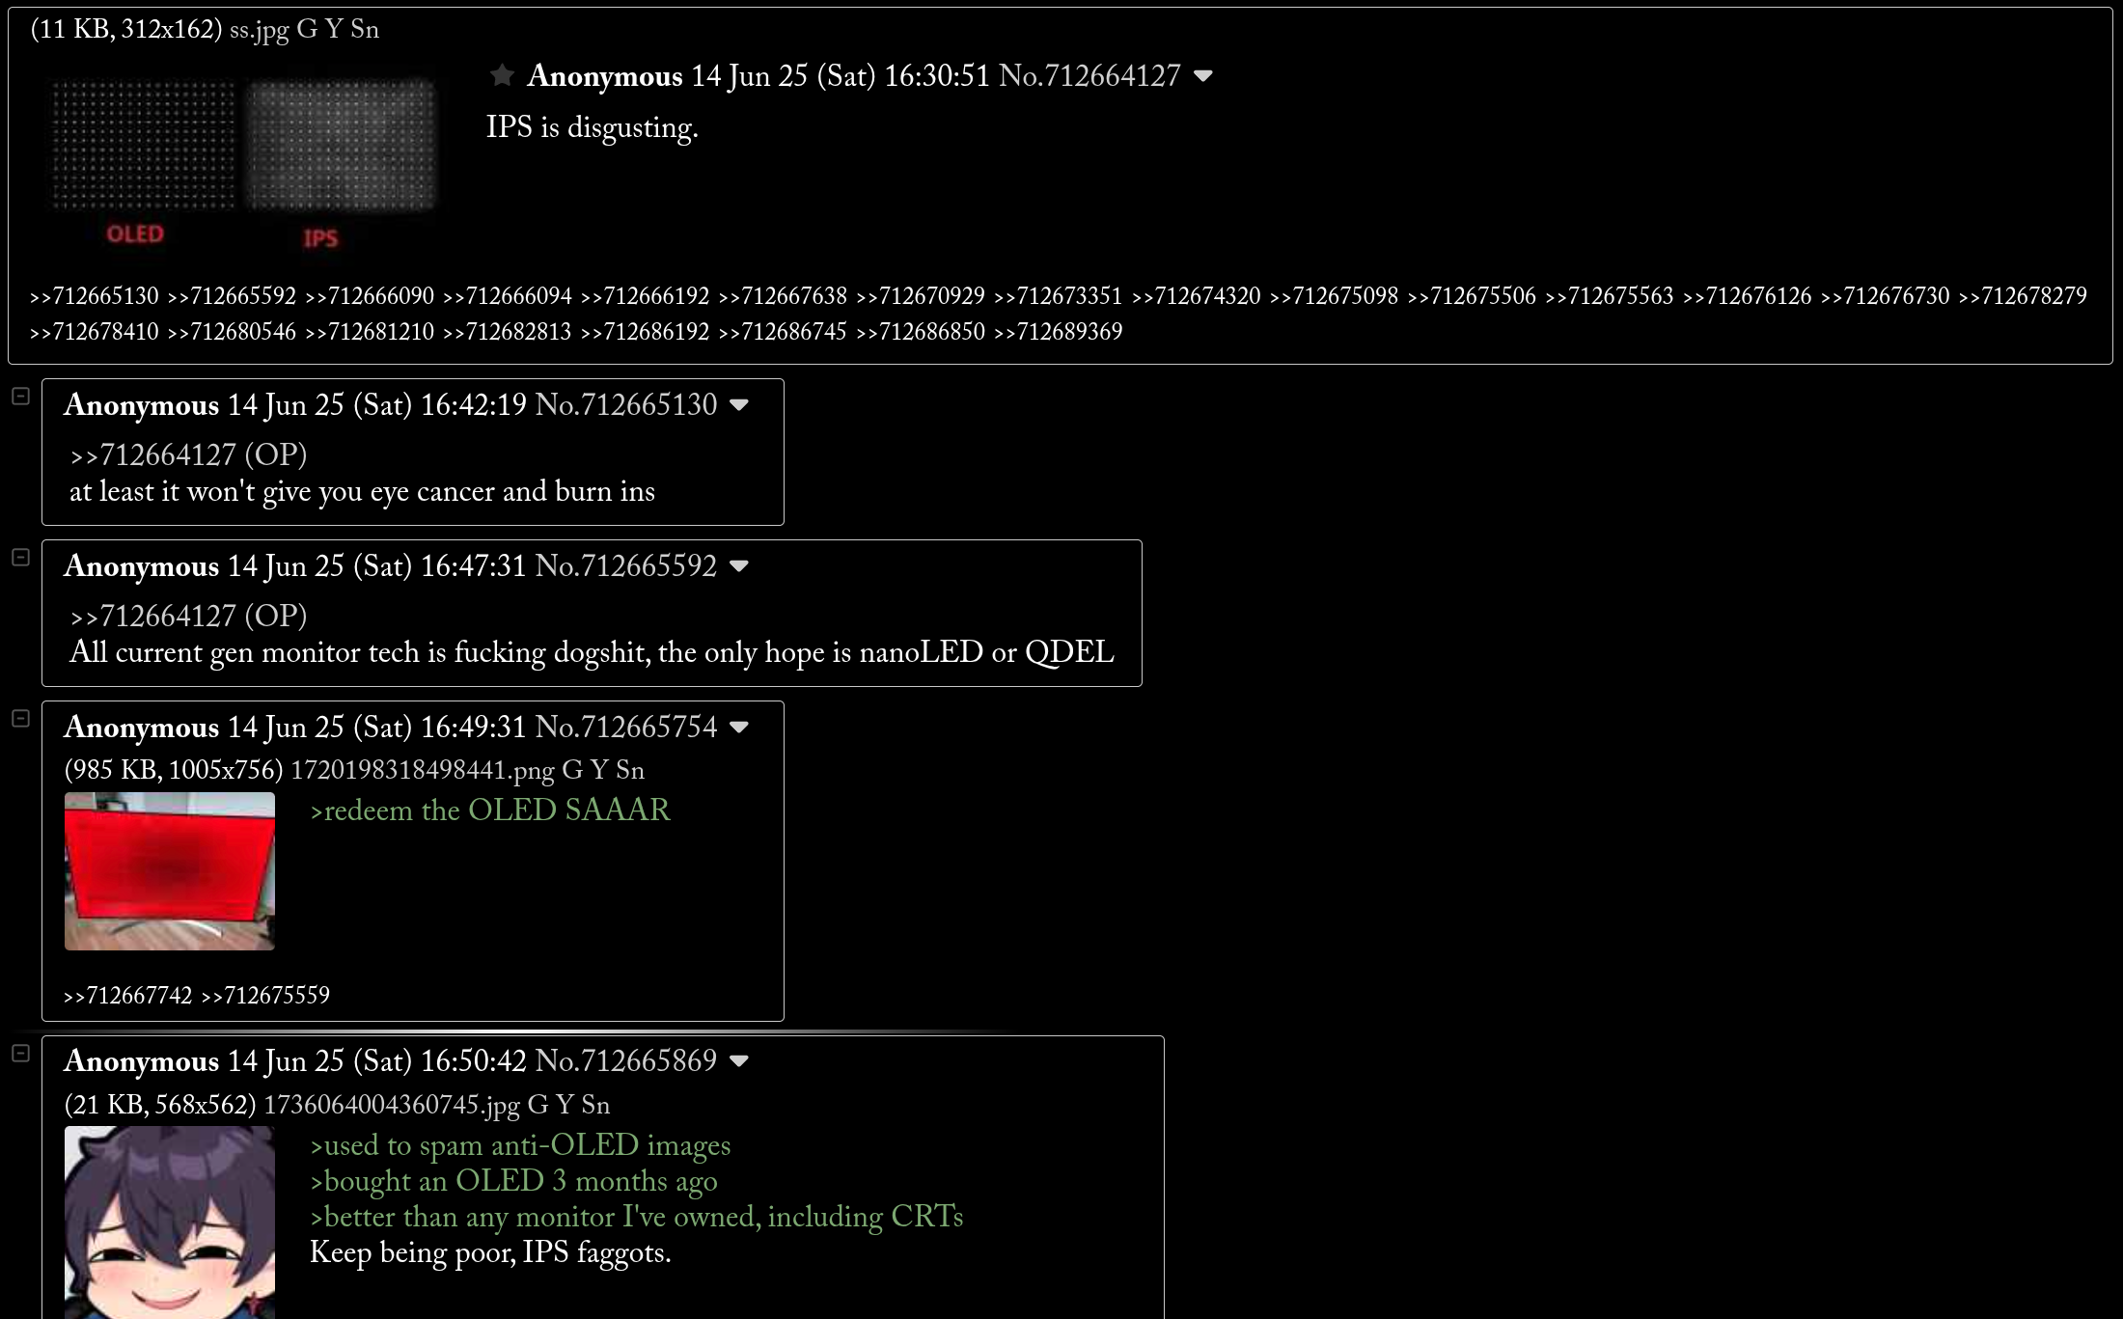
Task: Click the greentext '>redeem the OLED SAAAR'
Action: click(x=490, y=810)
